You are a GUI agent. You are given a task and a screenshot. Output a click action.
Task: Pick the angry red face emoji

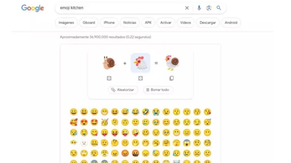pyautogui.click(x=125, y=153)
